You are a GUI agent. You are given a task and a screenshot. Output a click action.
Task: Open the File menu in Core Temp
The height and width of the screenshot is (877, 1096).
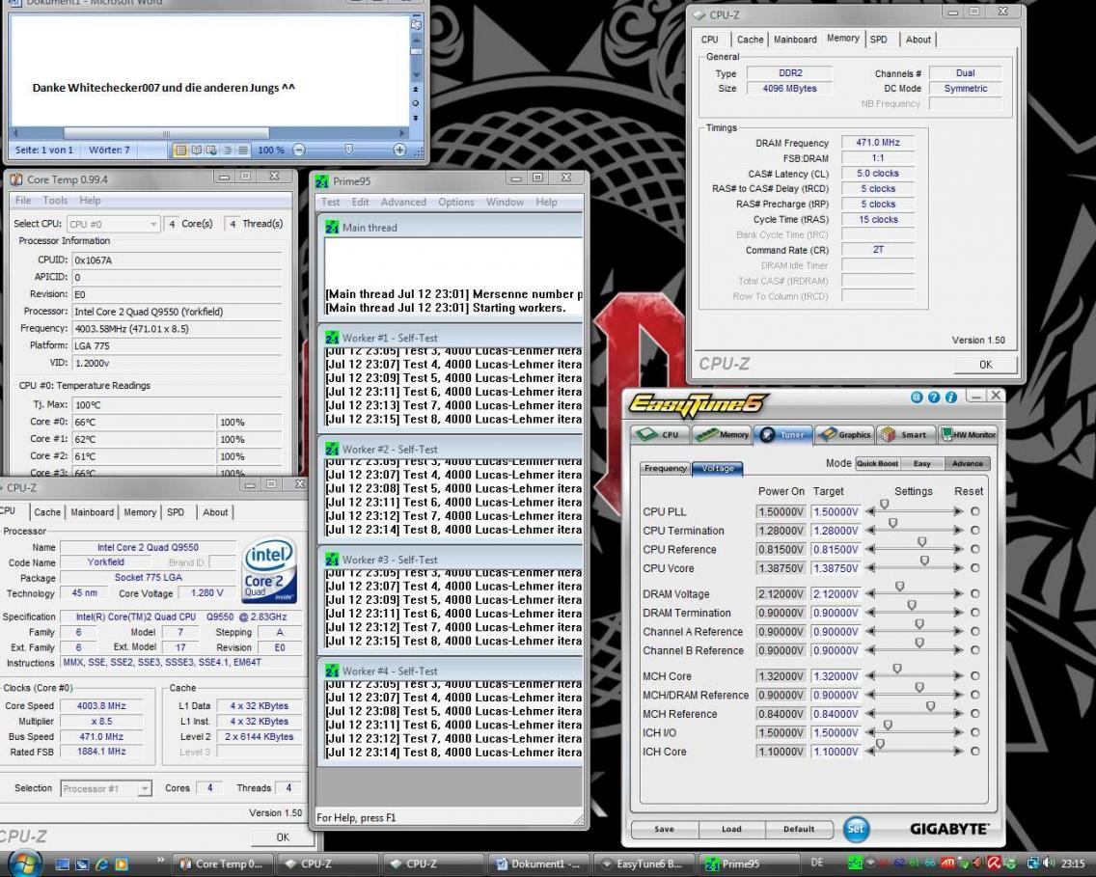click(23, 200)
